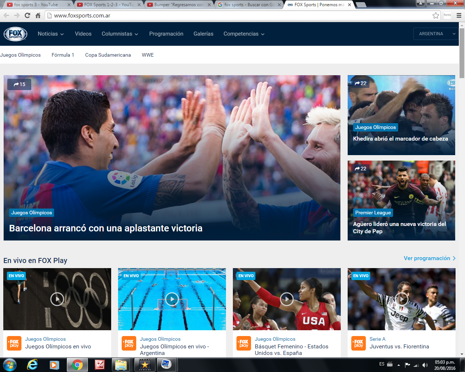Image resolution: width=465 pixels, height=372 pixels.
Task: Open a new browser tab
Action: tap(361, 5)
